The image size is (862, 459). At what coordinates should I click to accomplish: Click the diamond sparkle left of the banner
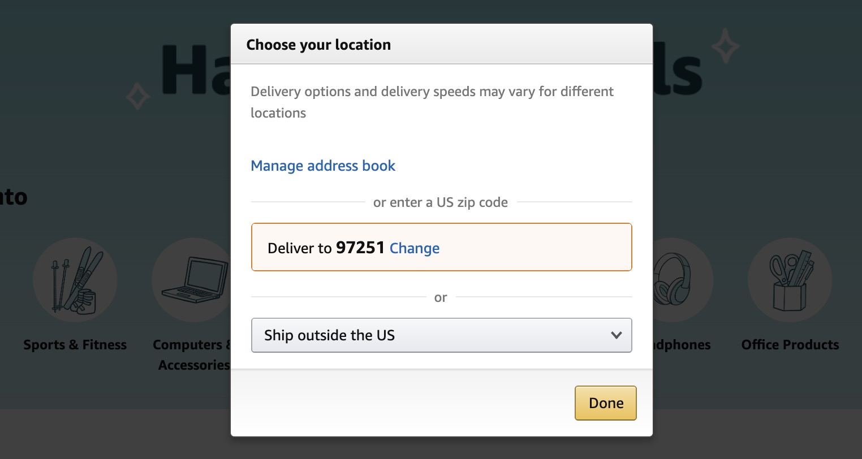point(137,97)
